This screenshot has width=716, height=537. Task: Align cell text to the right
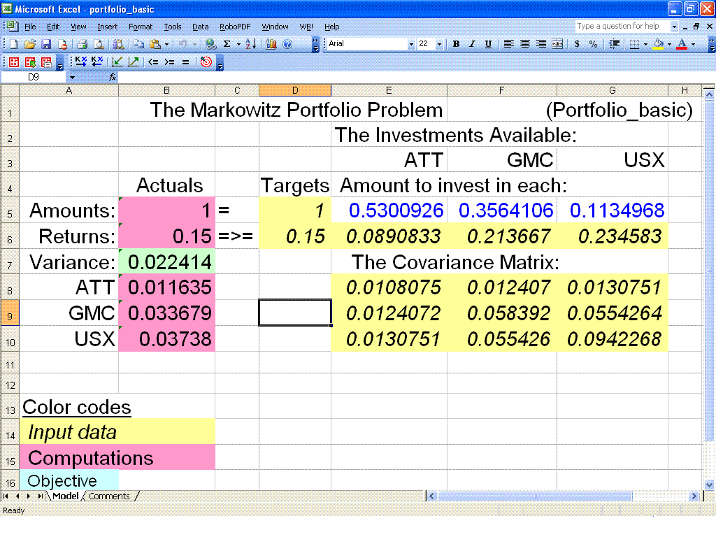[x=541, y=44]
